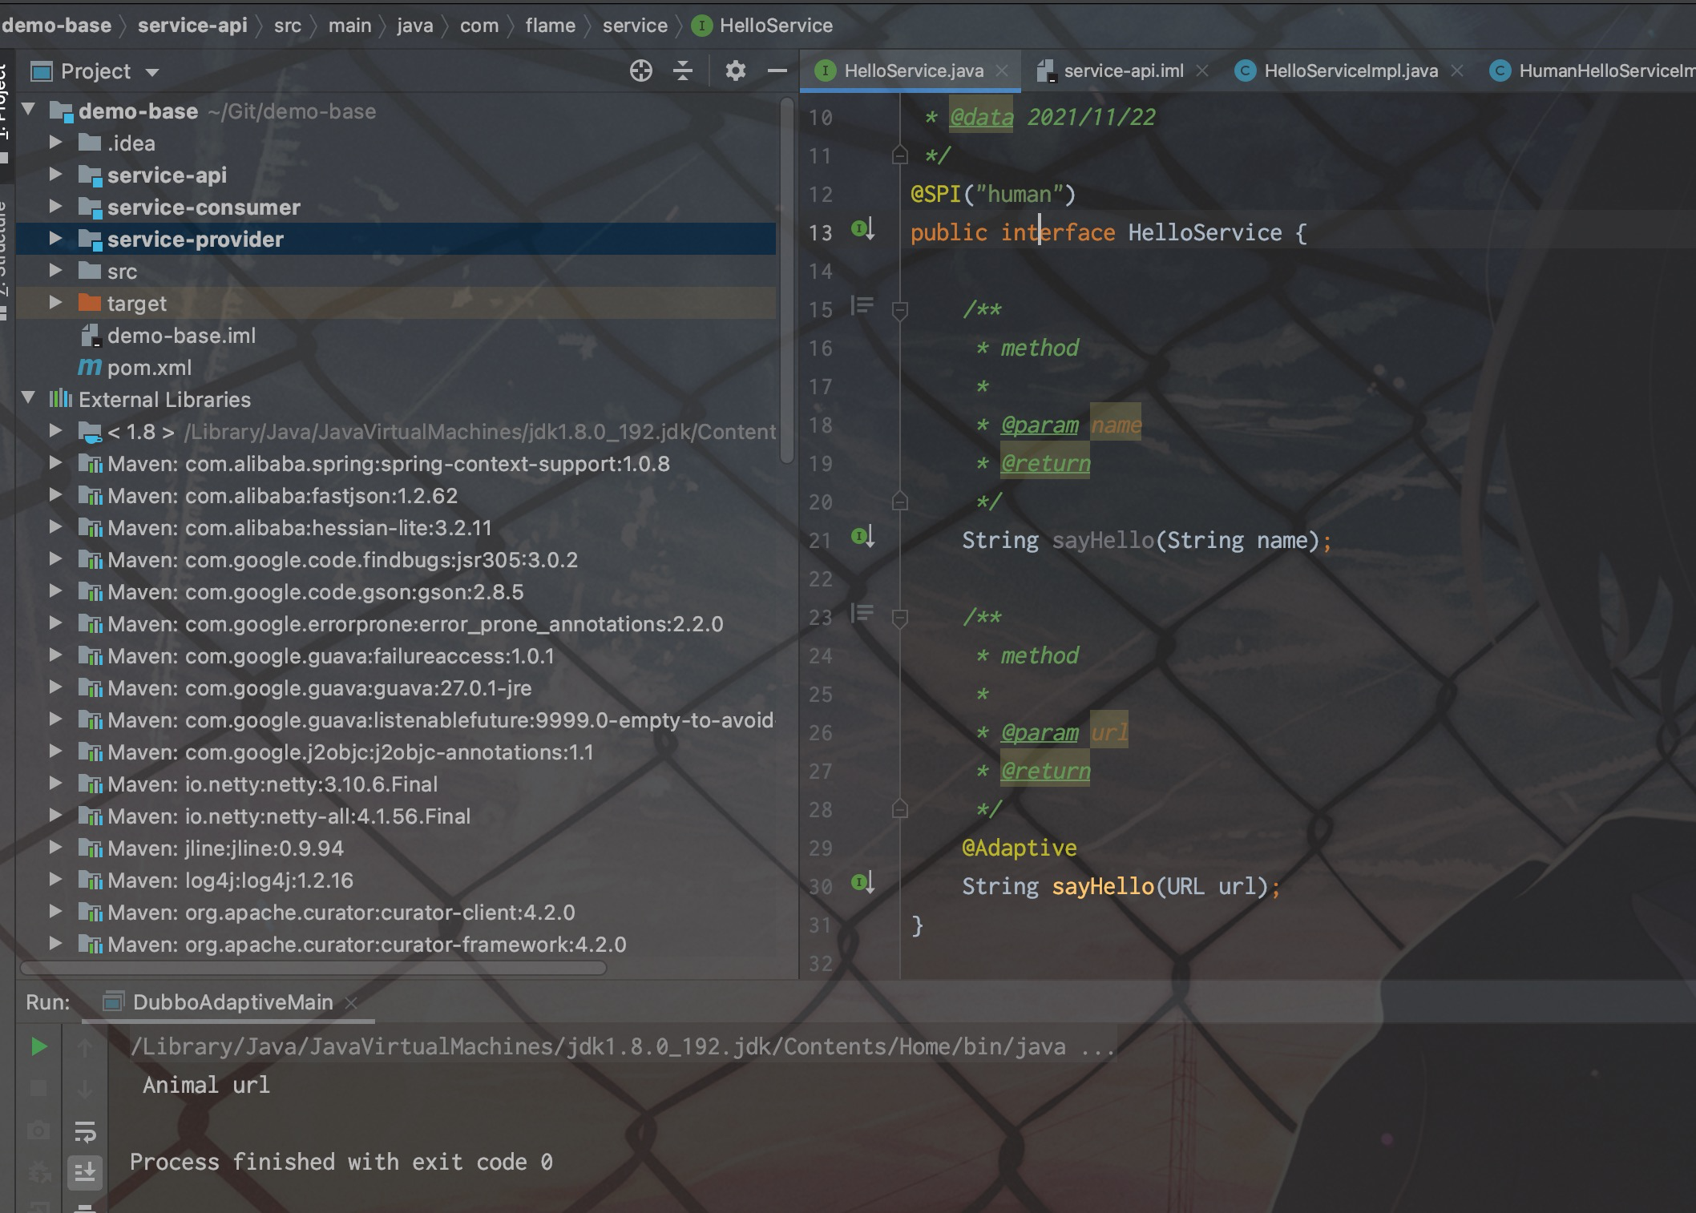Collapse the External Libraries node

pos(29,398)
